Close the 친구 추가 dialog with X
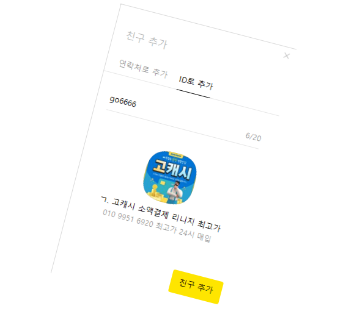The width and height of the screenshot is (346, 314). 287,55
